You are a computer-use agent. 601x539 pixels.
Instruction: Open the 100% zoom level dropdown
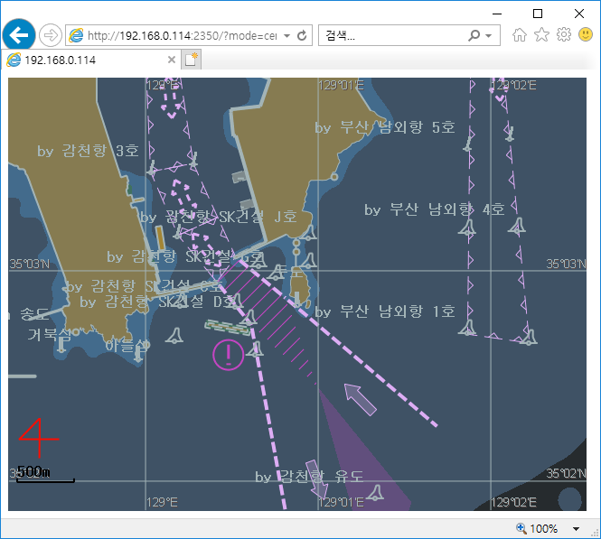tap(577, 529)
